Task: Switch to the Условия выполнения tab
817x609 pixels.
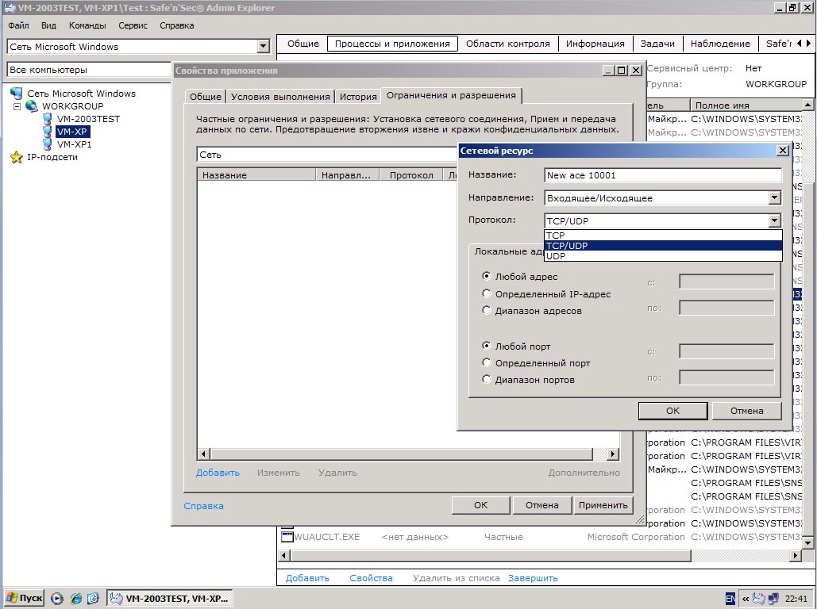Action: pyautogui.click(x=279, y=97)
